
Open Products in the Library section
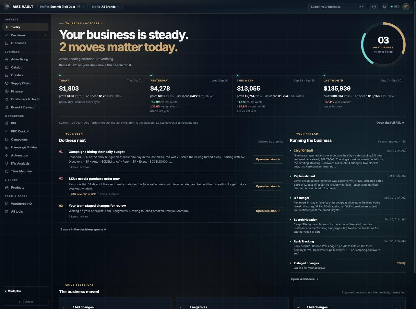click(26, 188)
